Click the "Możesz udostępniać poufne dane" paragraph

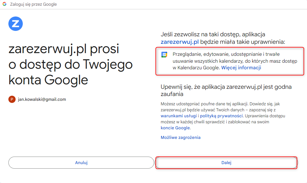(223, 116)
